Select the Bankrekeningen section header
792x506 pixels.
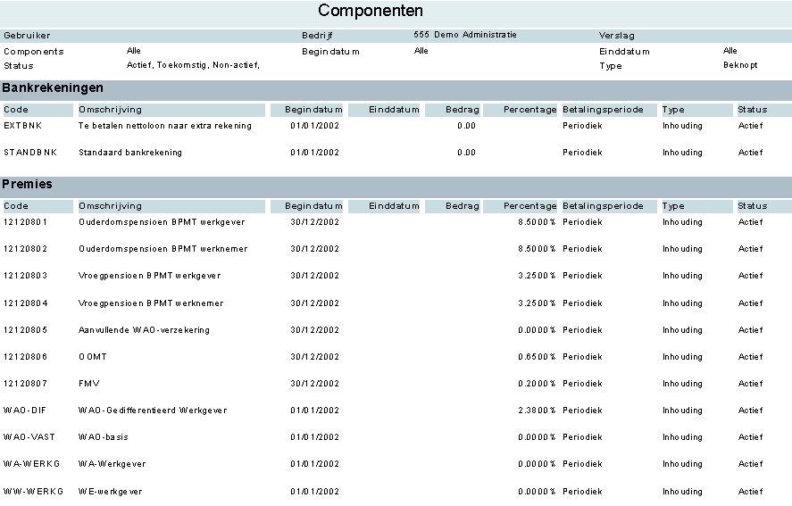(x=53, y=88)
